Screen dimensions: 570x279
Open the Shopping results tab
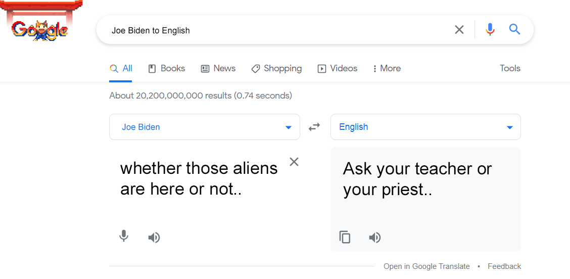coord(276,68)
